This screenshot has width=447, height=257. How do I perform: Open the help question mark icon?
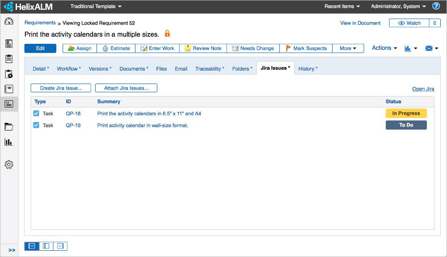click(436, 6)
